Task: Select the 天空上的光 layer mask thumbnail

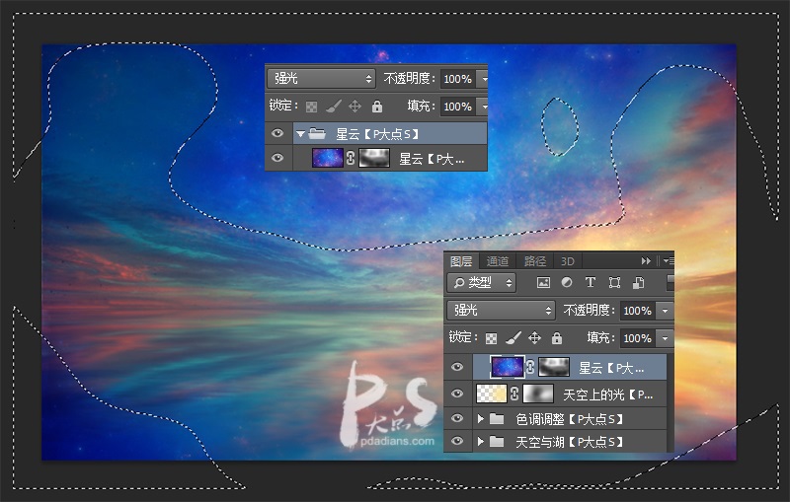Action: click(538, 394)
